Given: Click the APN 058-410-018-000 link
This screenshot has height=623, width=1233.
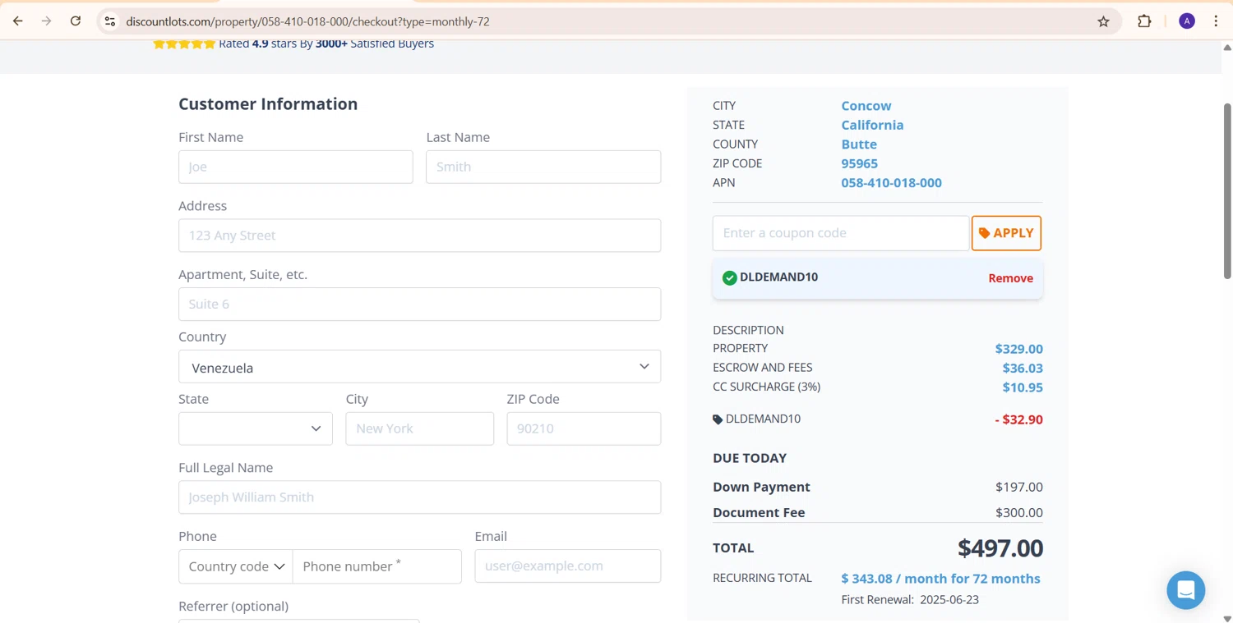Looking at the screenshot, I should [891, 182].
